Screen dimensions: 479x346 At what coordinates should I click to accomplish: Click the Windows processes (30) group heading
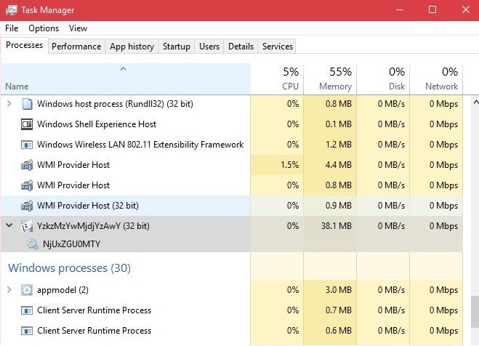(69, 268)
